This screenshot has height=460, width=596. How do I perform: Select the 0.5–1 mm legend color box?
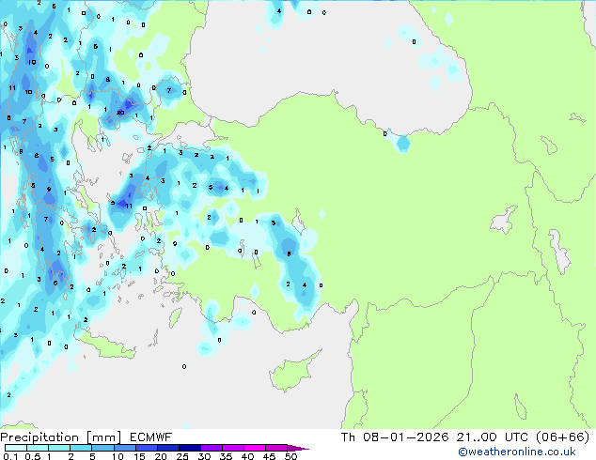pyautogui.click(x=38, y=448)
